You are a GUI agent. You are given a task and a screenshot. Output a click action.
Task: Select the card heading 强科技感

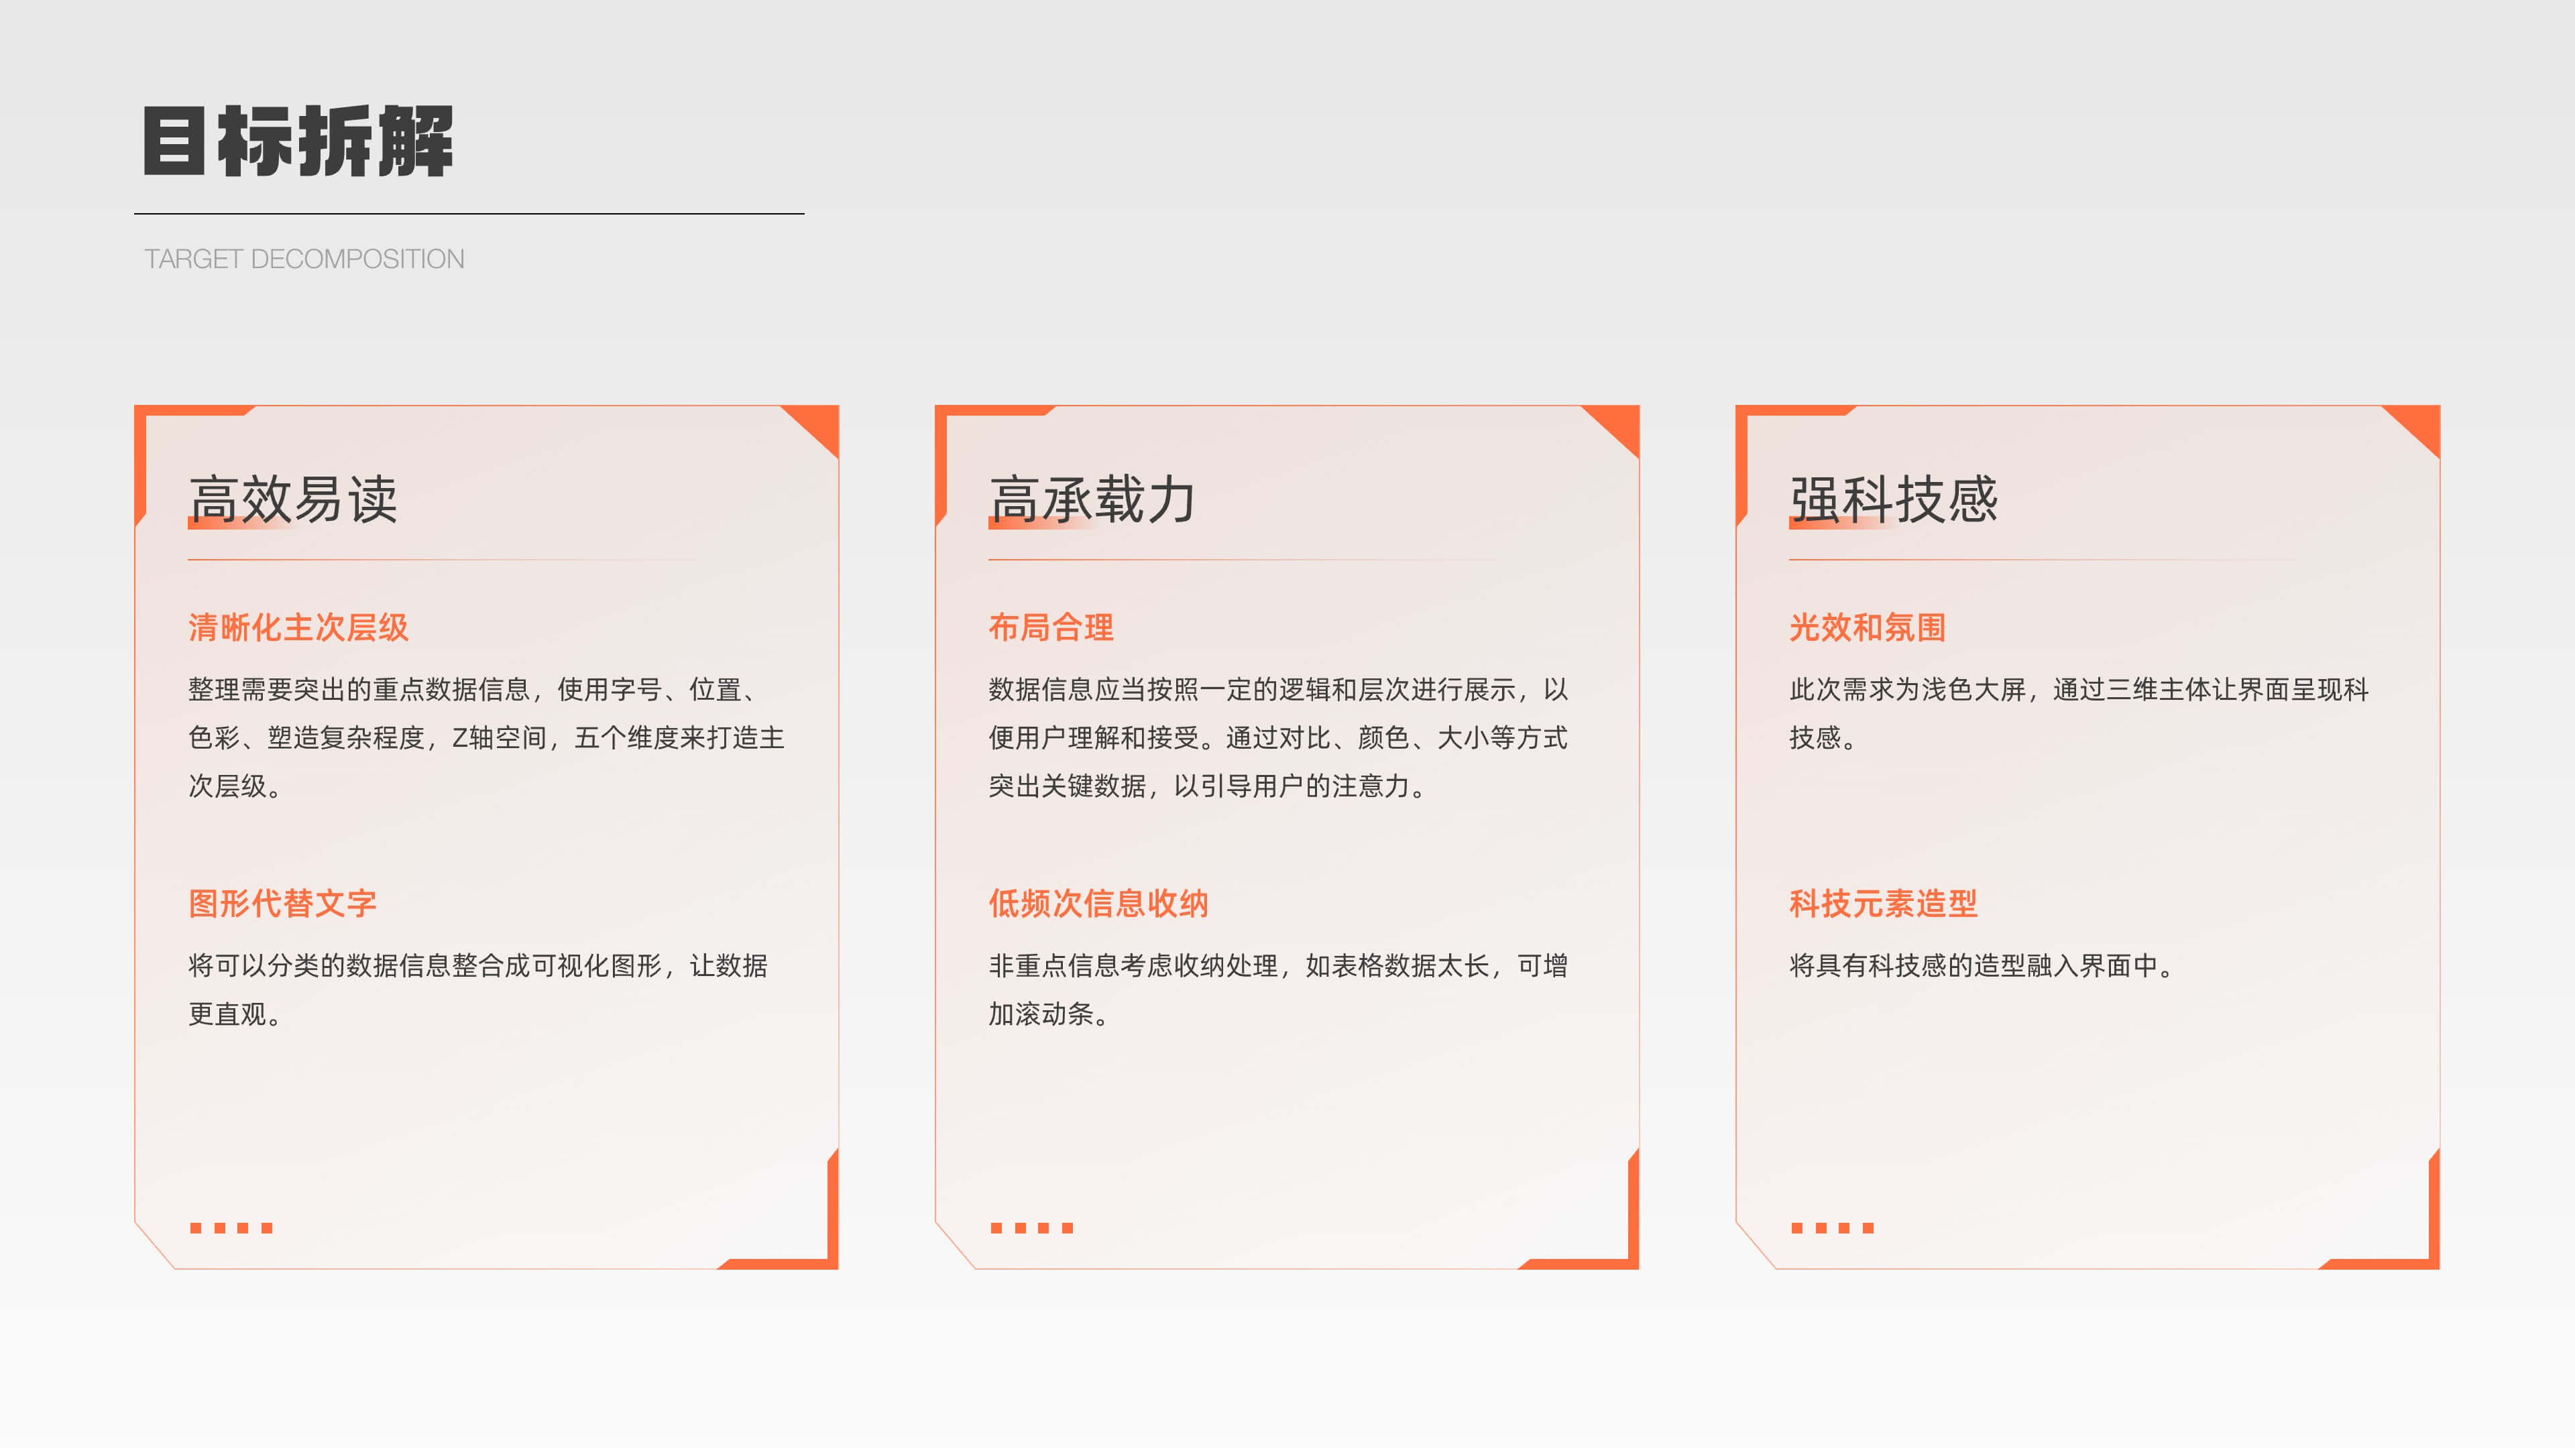coord(1893,499)
